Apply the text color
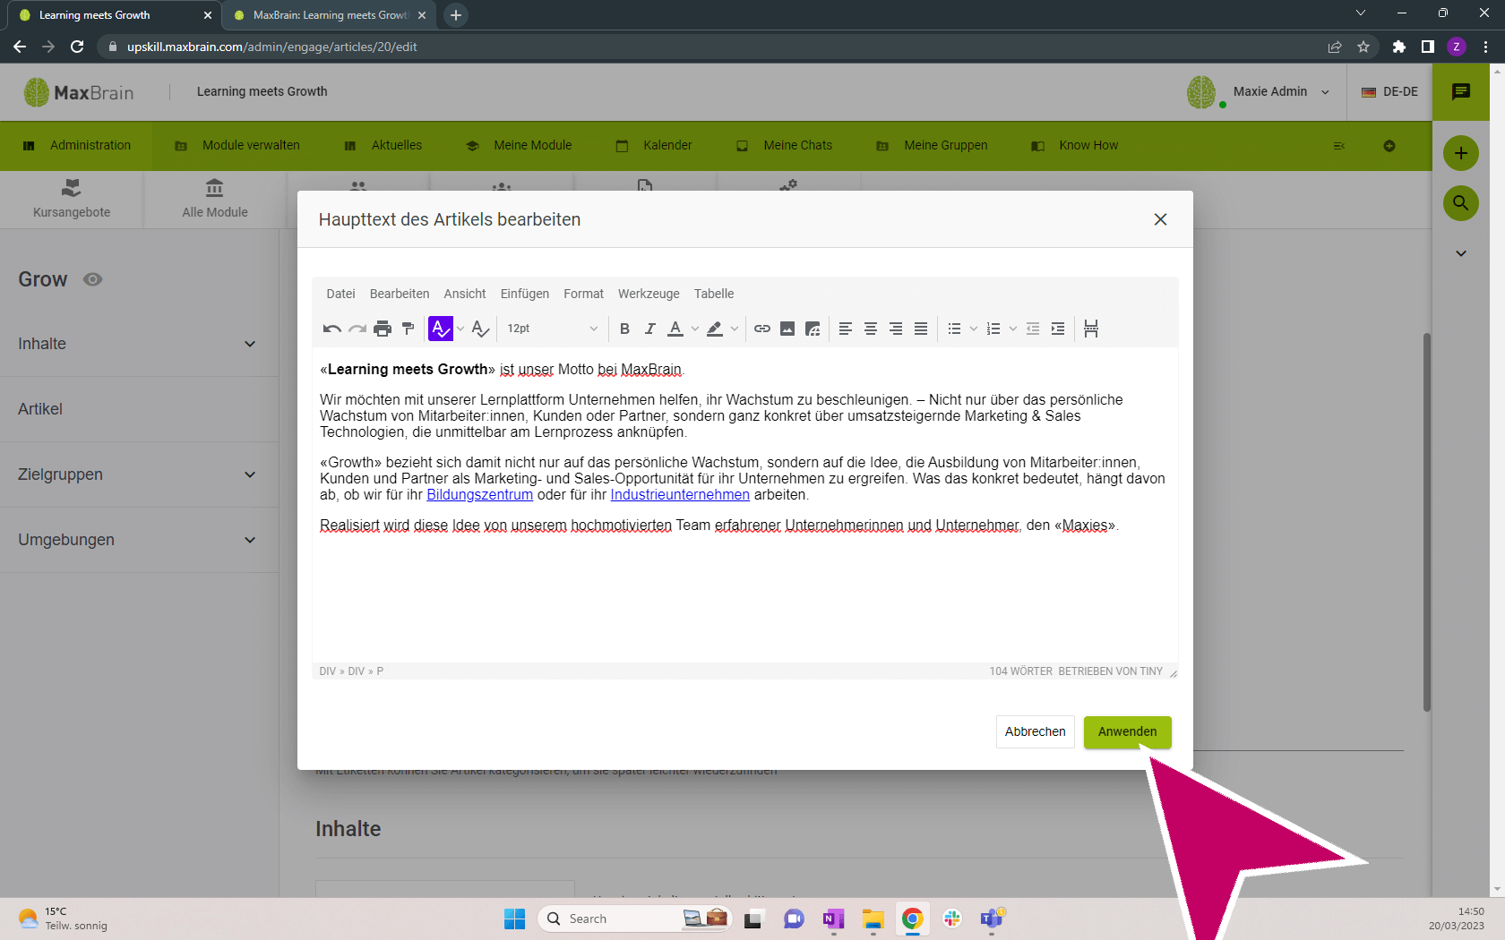Screen dimensions: 1505x940 (675, 329)
